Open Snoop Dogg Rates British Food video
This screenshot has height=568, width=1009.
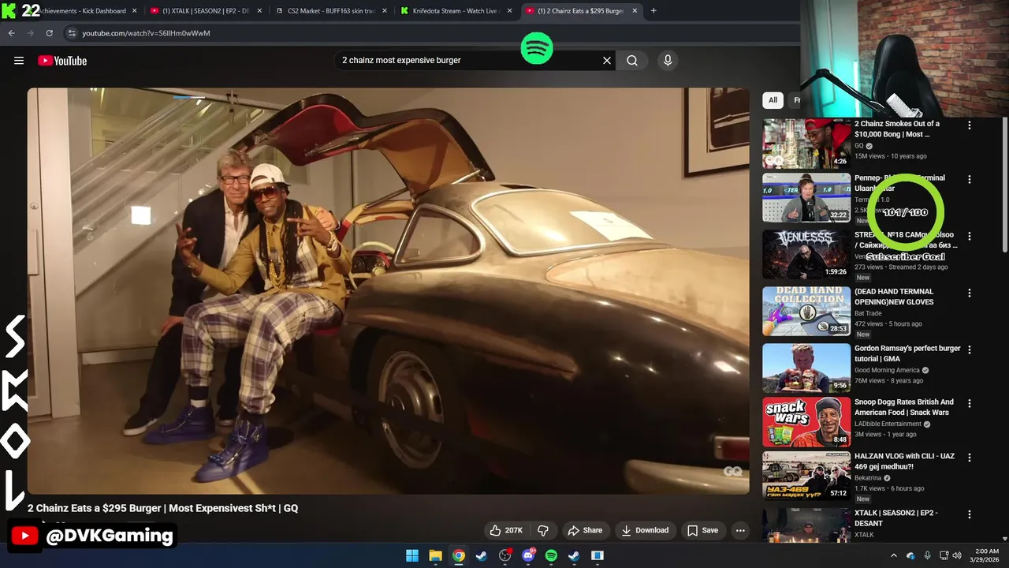tap(904, 407)
